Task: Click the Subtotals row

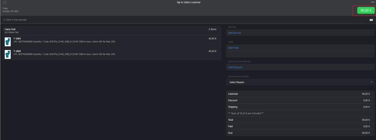Action: [x=300, y=94]
